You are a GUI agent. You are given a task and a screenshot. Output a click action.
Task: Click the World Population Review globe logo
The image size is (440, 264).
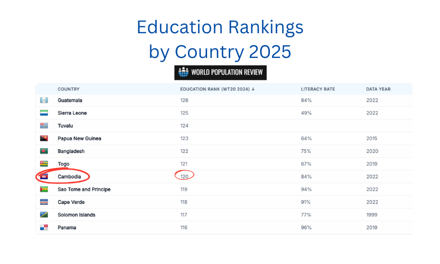pos(184,72)
